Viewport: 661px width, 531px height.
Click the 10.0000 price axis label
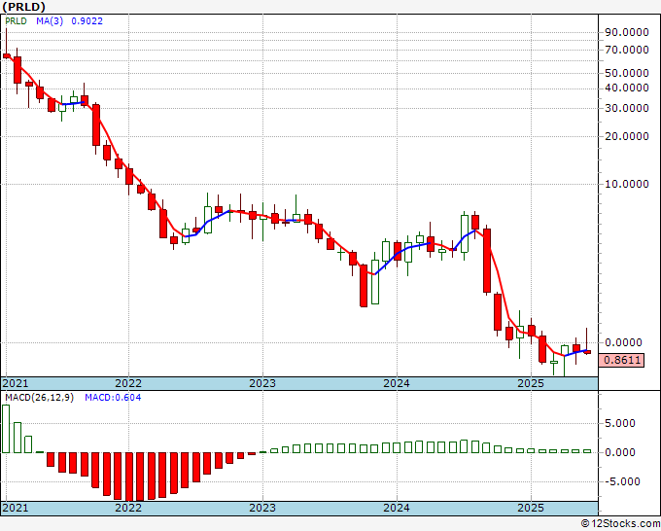627,184
